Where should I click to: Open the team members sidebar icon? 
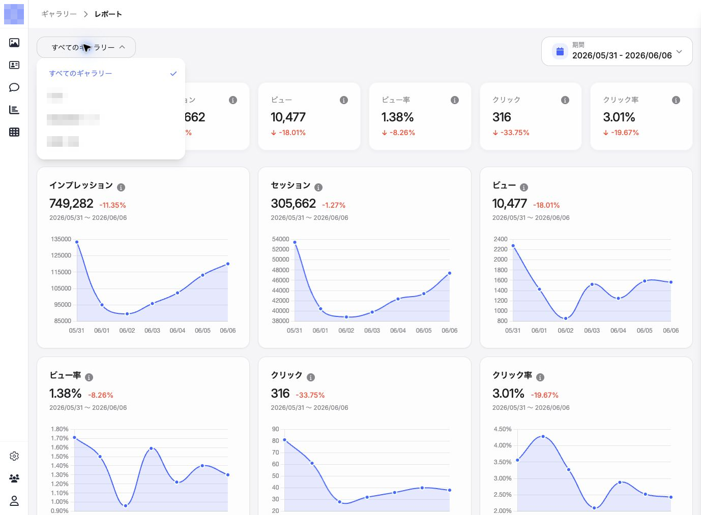click(14, 478)
